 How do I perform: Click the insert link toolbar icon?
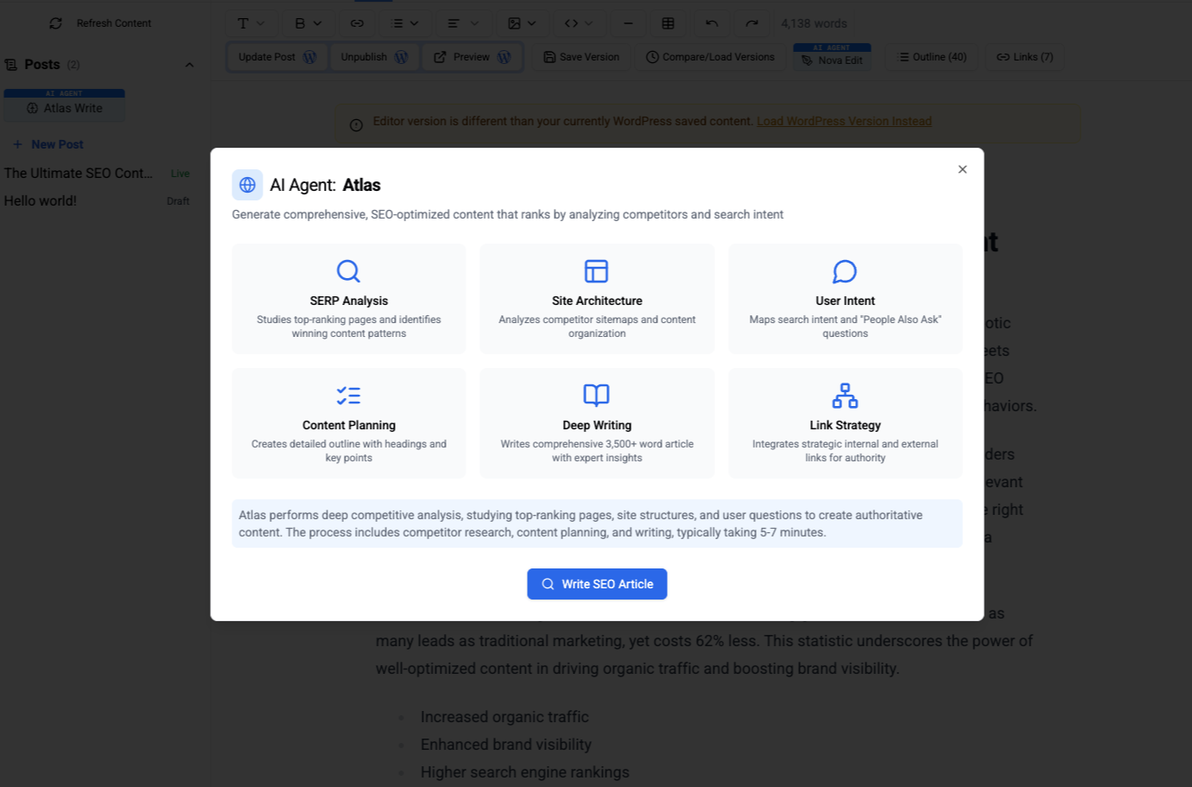point(358,23)
